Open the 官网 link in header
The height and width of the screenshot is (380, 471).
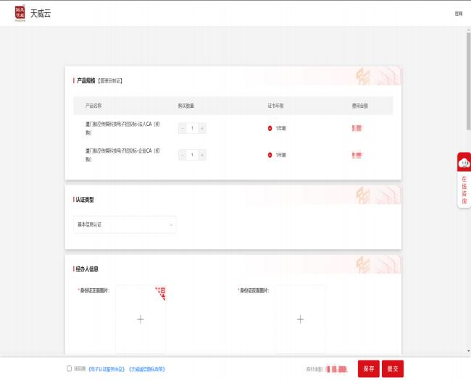pos(458,14)
